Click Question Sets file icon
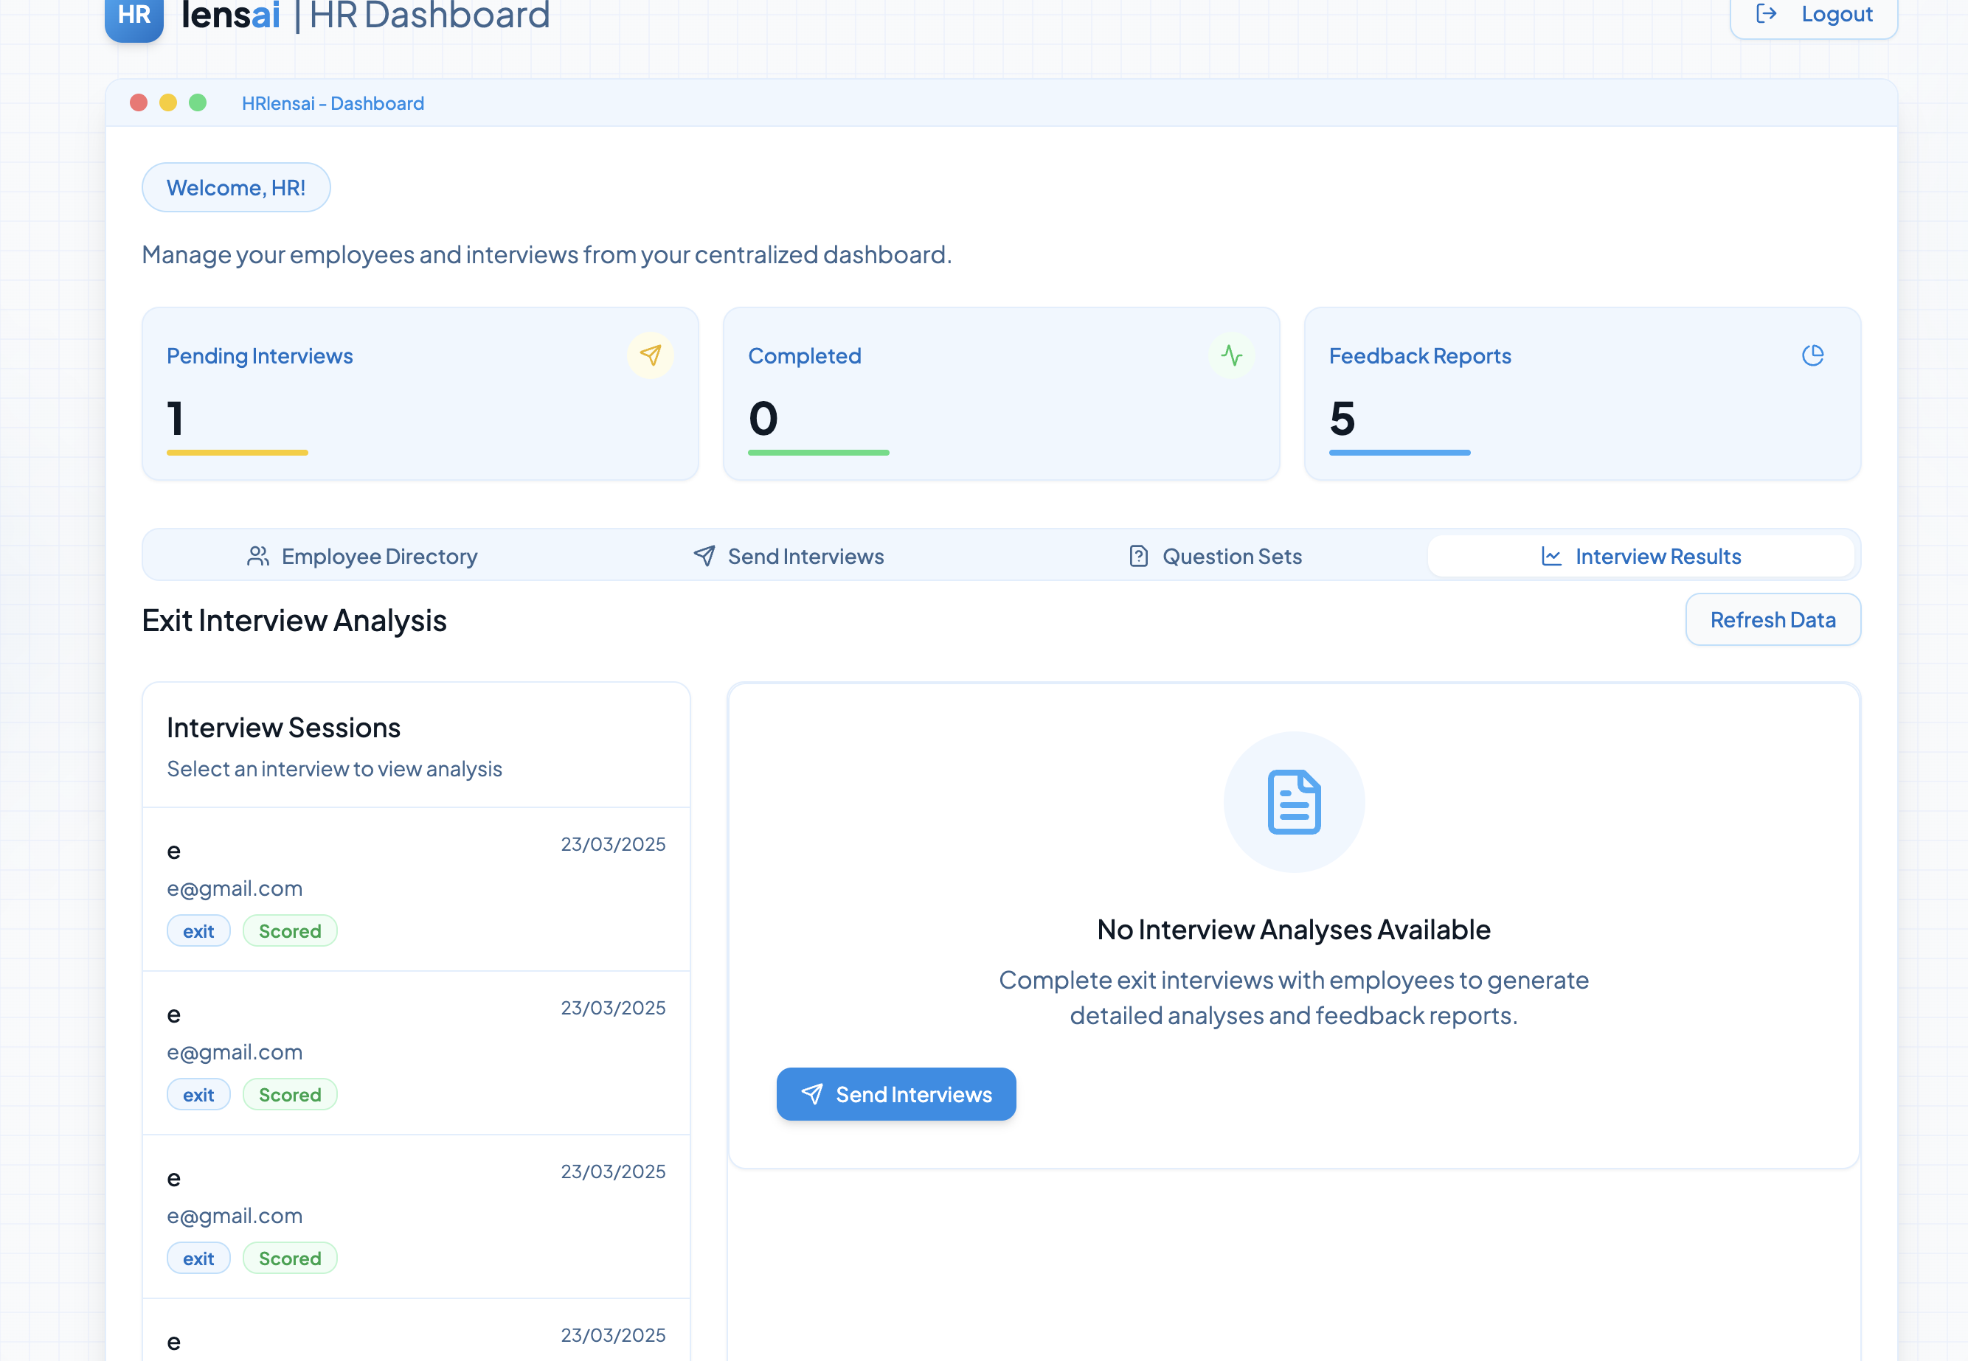This screenshot has height=1361, width=1968. click(x=1139, y=556)
